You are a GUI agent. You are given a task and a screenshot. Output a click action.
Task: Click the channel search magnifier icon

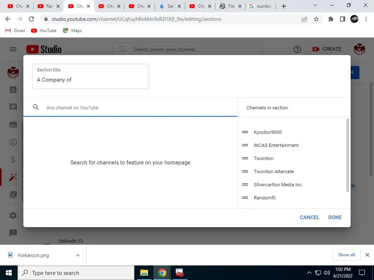click(x=36, y=107)
